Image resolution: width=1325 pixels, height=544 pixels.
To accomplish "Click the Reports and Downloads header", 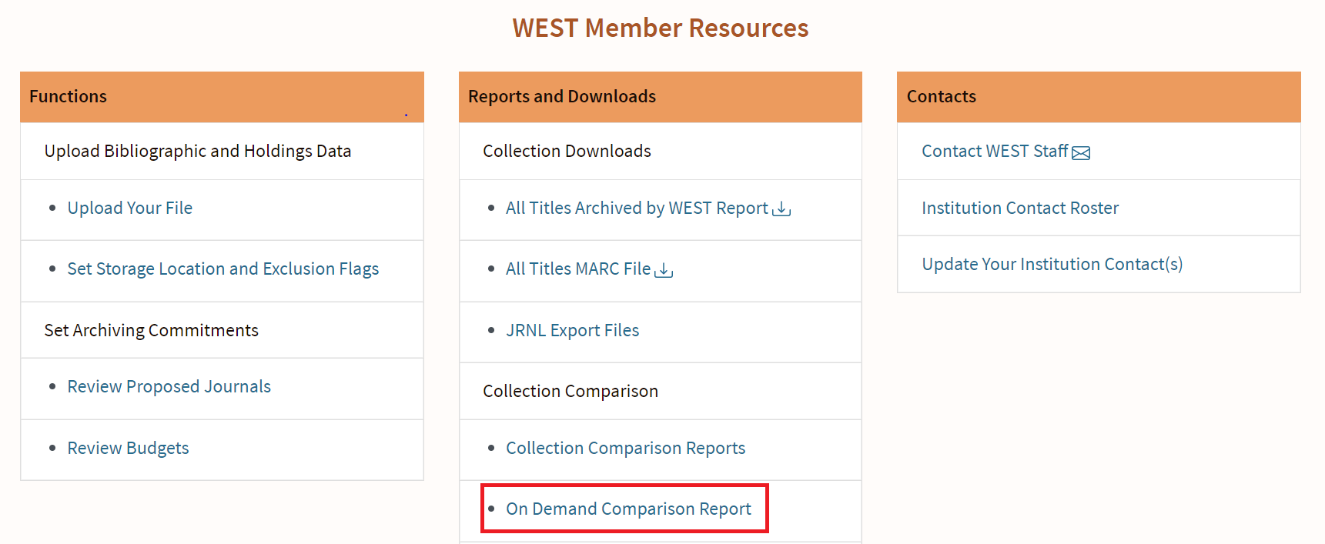I will point(660,97).
